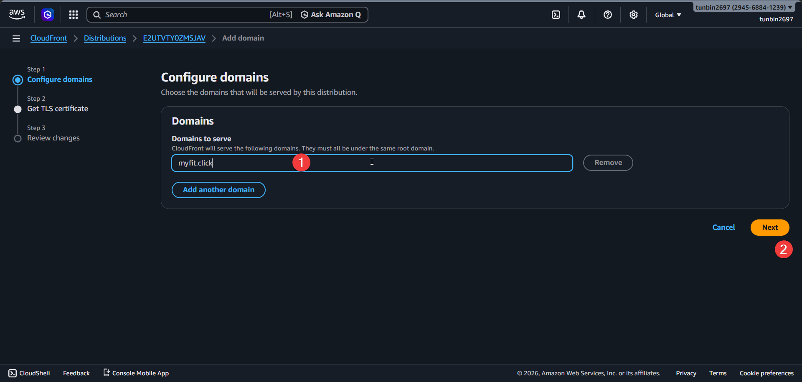Launch CloudShell from the top toolbar icon
The width and height of the screenshot is (802, 382).
coord(556,14)
